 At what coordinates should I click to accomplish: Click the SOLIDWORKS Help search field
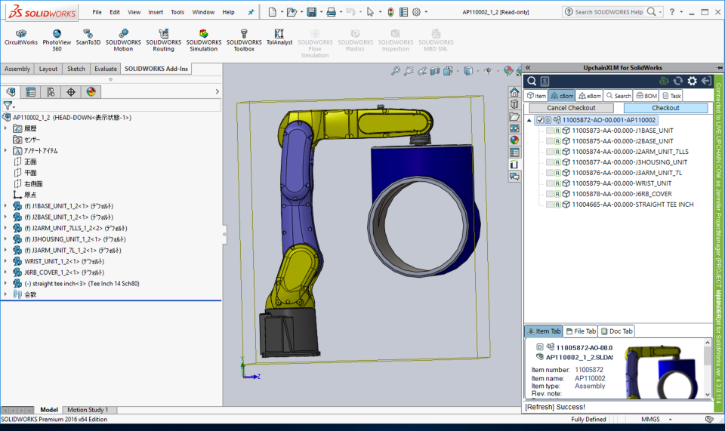coord(609,12)
